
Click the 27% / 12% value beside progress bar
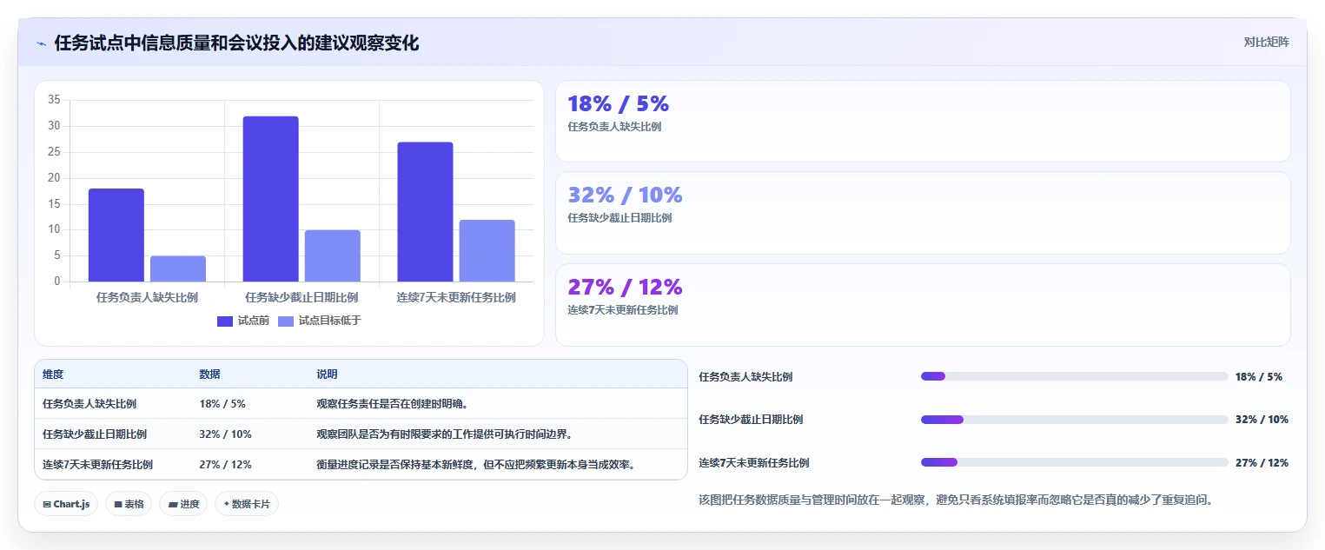point(1262,463)
